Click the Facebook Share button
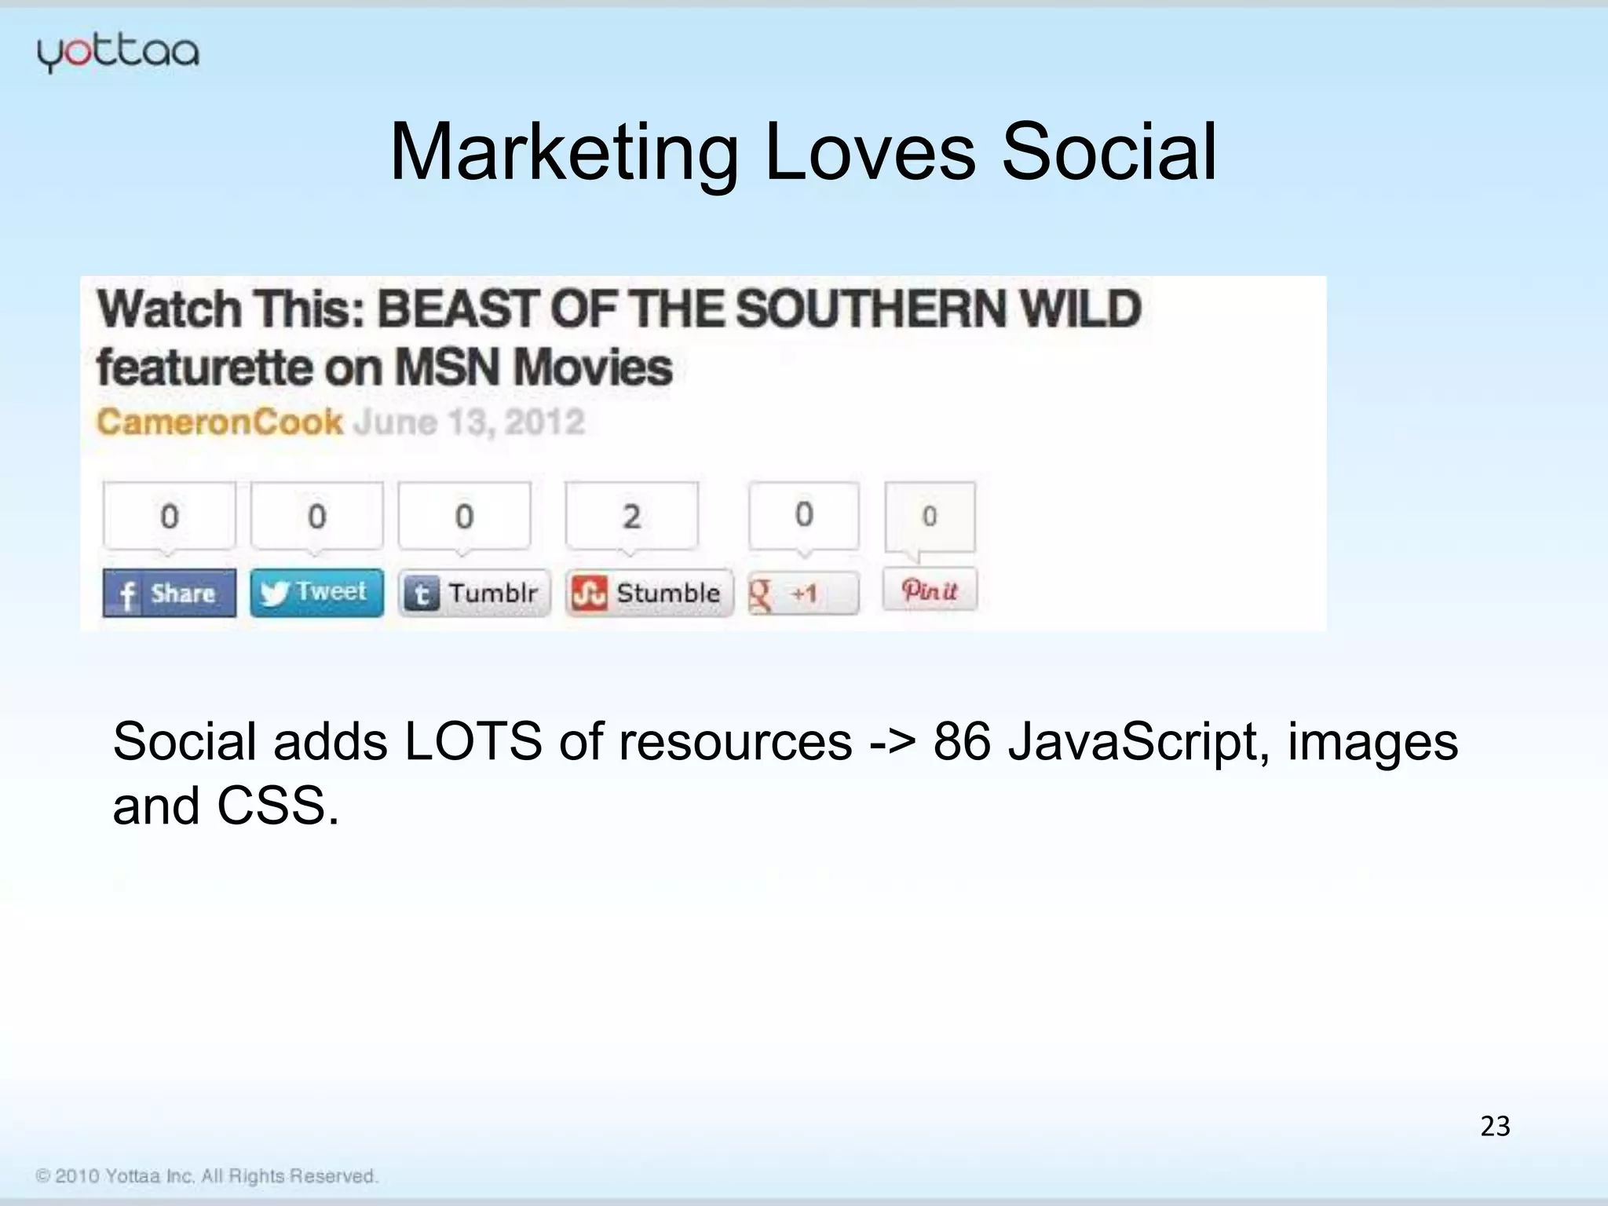Viewport: 1608px width, 1206px height. 169,593
